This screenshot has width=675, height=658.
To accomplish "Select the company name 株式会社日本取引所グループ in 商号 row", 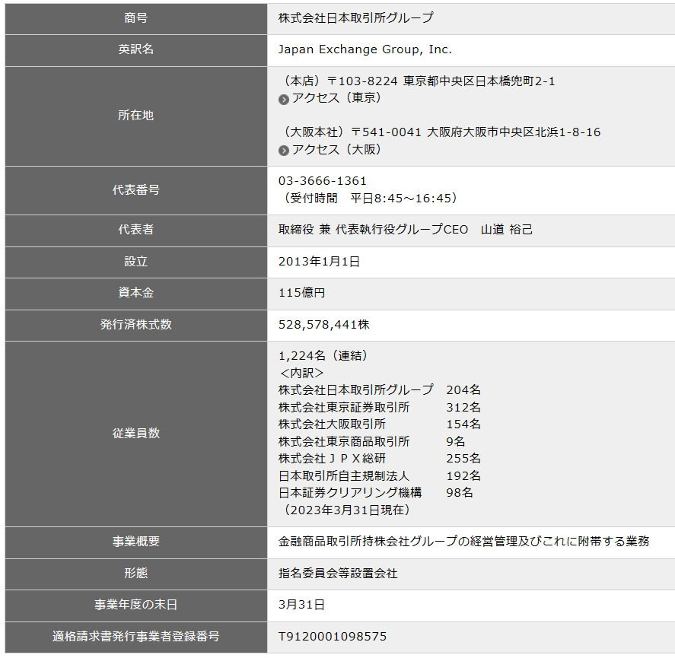I will click(355, 18).
